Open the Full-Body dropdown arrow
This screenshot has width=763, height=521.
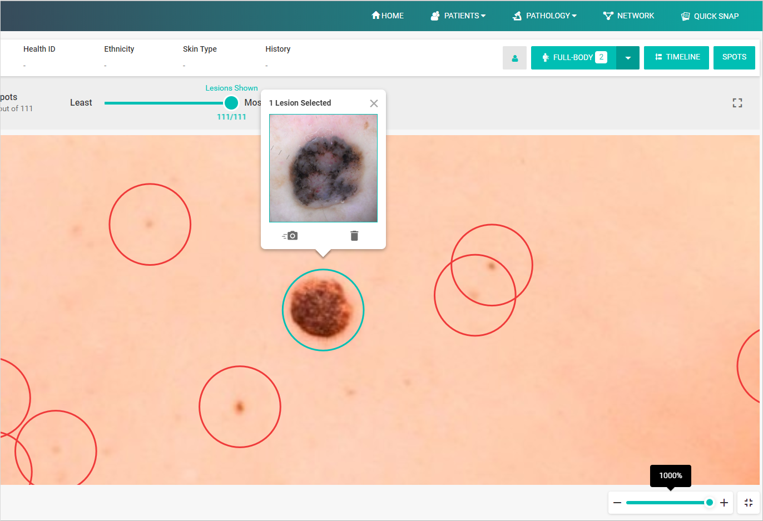(x=628, y=58)
